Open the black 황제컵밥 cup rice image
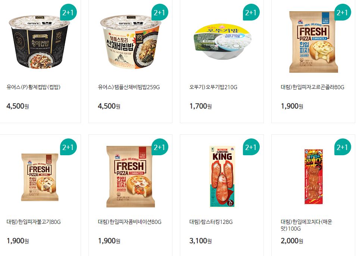This screenshot has width=359, height=256. click(39, 41)
